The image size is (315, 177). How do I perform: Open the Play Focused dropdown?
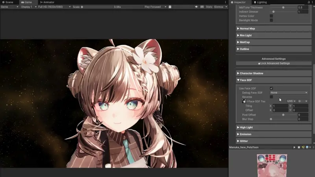click(x=155, y=7)
